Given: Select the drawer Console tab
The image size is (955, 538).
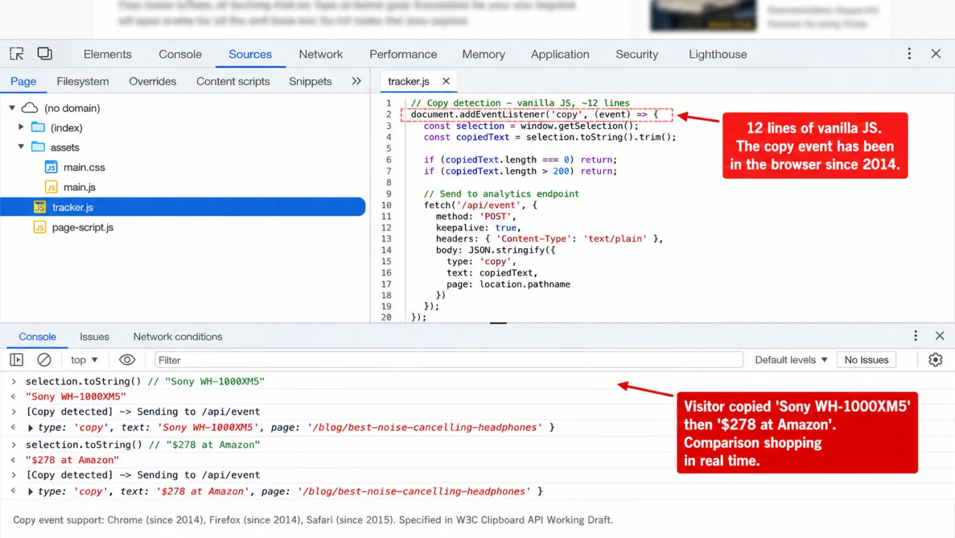Looking at the screenshot, I should pyautogui.click(x=37, y=337).
